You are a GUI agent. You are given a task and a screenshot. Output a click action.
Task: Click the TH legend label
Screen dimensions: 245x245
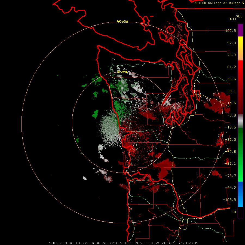tap(234, 212)
